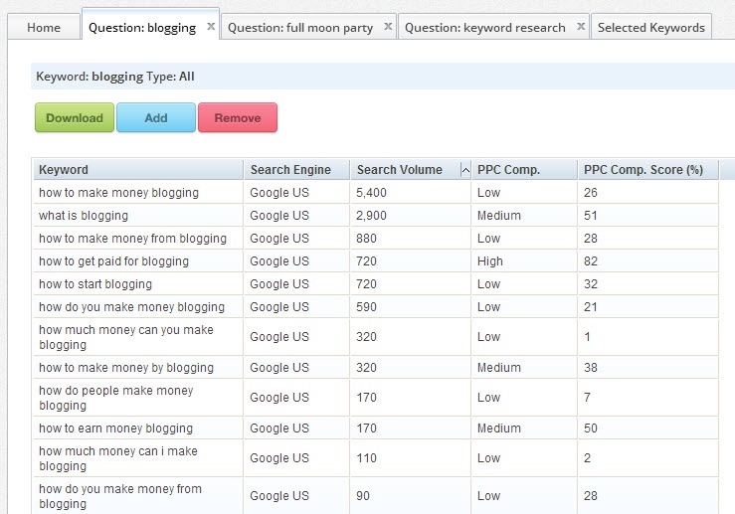Close the Question: full moon party tab
This screenshot has width=735, height=514.
tap(388, 27)
